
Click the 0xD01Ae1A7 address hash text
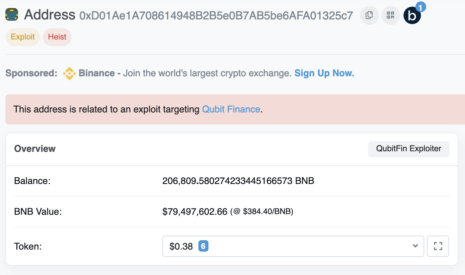pos(216,16)
